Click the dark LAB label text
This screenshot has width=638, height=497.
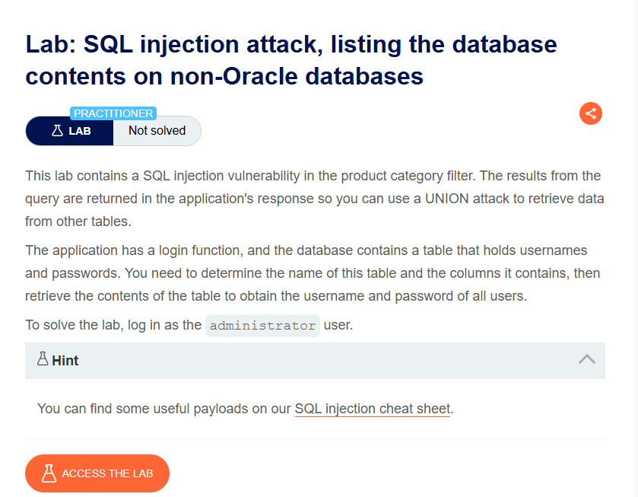pos(80,131)
